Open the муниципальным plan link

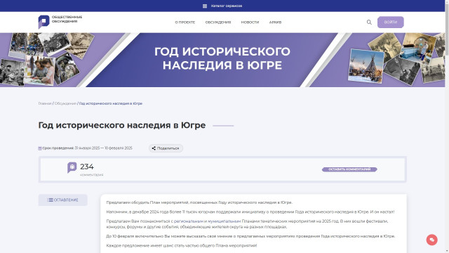[224, 221]
